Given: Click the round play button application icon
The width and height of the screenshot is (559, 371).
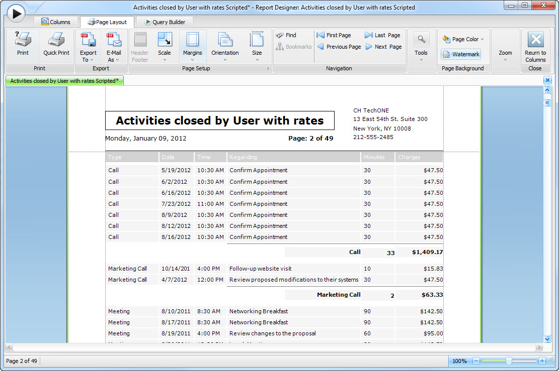Looking at the screenshot, I should (x=16, y=14).
